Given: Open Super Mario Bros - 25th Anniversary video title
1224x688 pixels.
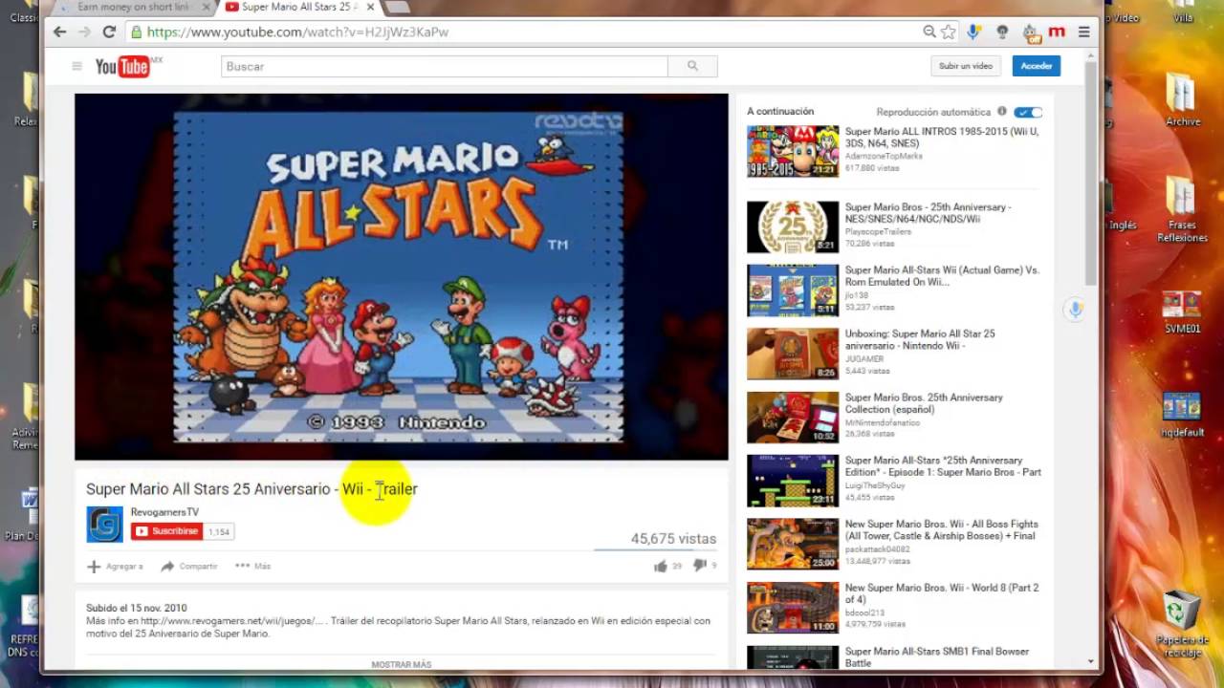Looking at the screenshot, I should [x=928, y=213].
